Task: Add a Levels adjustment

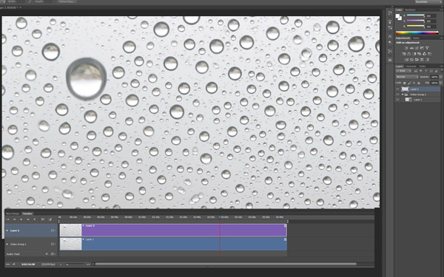Action: 411,48
